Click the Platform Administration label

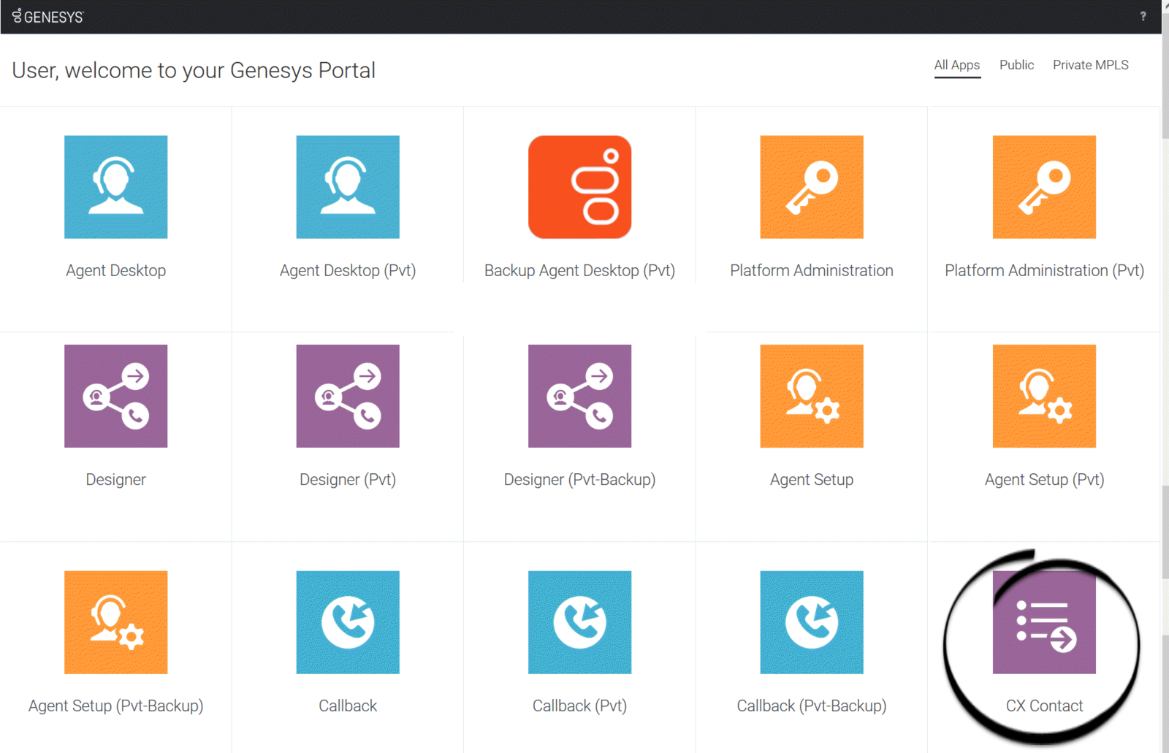[812, 271]
